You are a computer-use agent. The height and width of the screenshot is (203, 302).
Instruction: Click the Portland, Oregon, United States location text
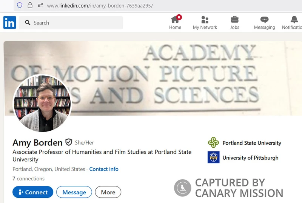click(x=49, y=169)
